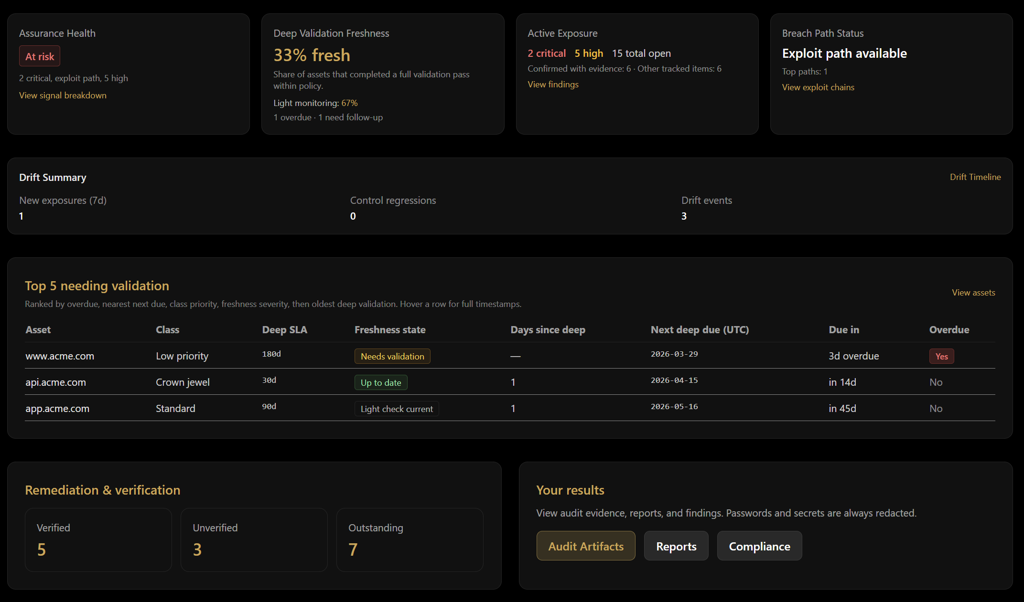Open the Audit Artifacts button
Screen dimensions: 1024x602
click(586, 546)
